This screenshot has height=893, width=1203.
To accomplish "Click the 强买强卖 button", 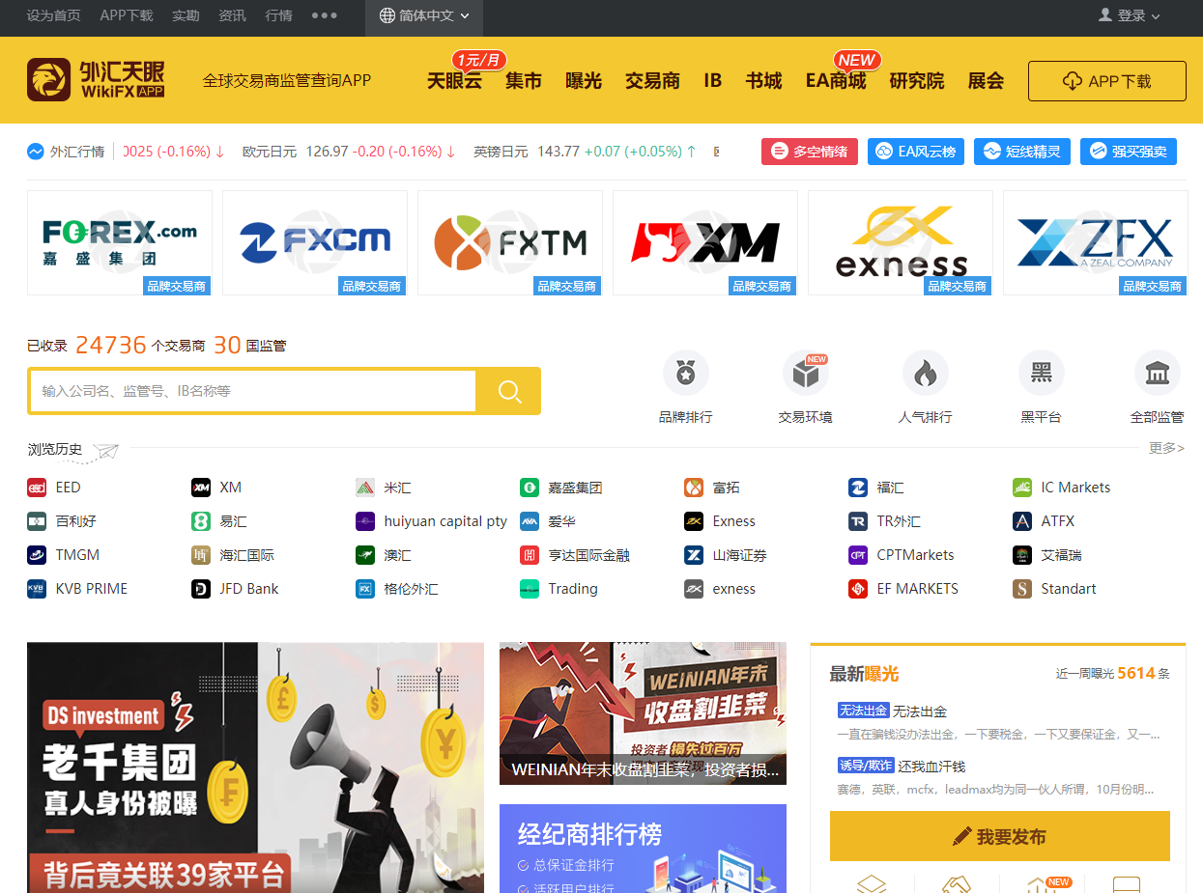I will tap(1129, 152).
